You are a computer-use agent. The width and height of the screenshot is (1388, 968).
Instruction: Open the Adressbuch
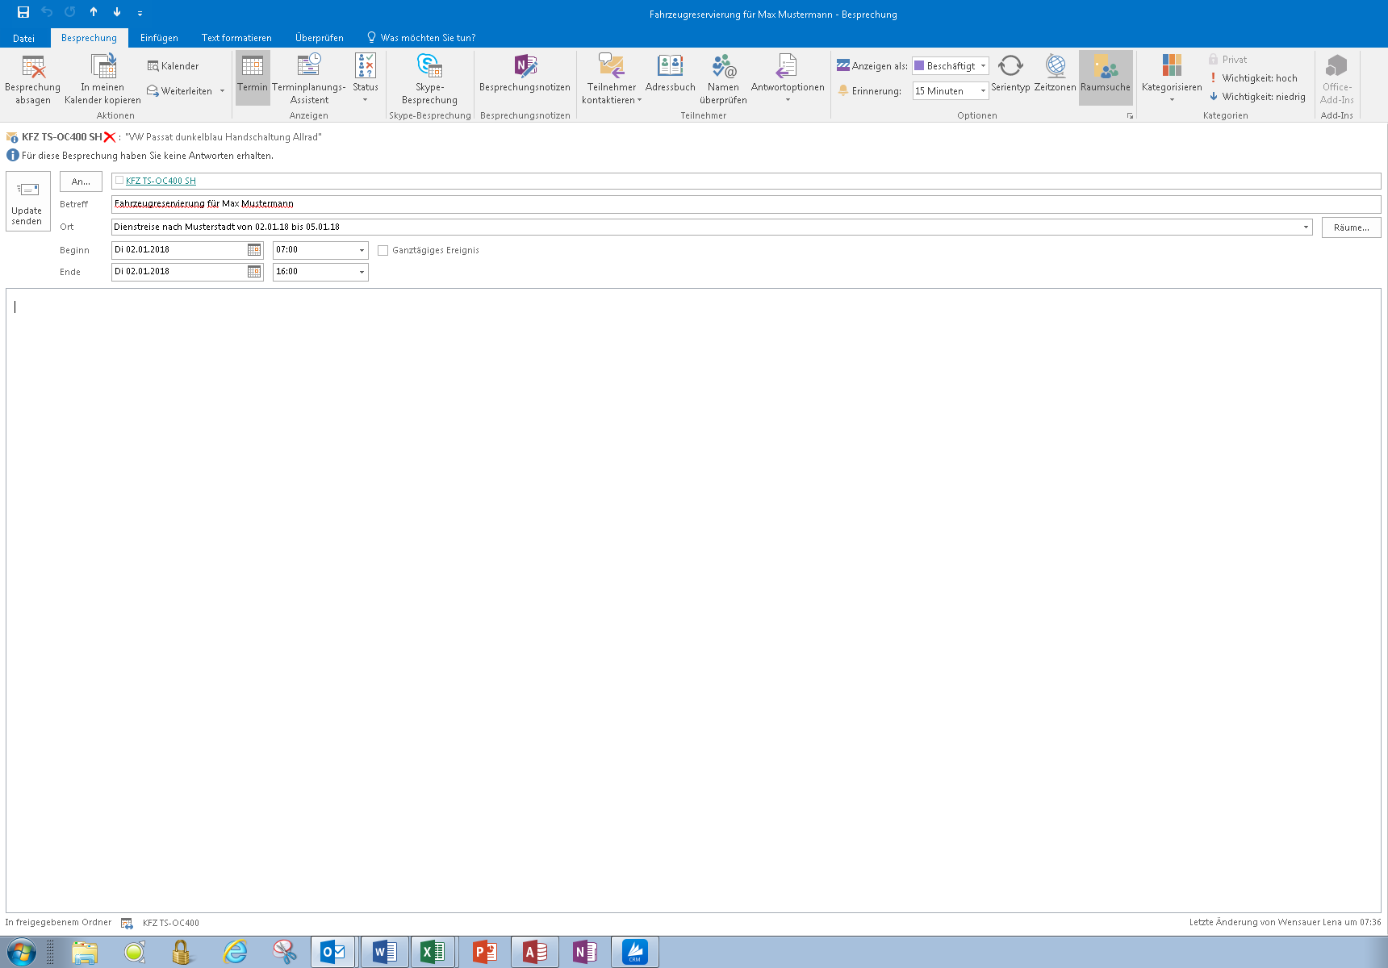point(670,73)
